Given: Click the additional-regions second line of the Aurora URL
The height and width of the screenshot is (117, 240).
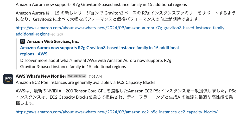Looking at the screenshot, I should [x=33, y=34].
